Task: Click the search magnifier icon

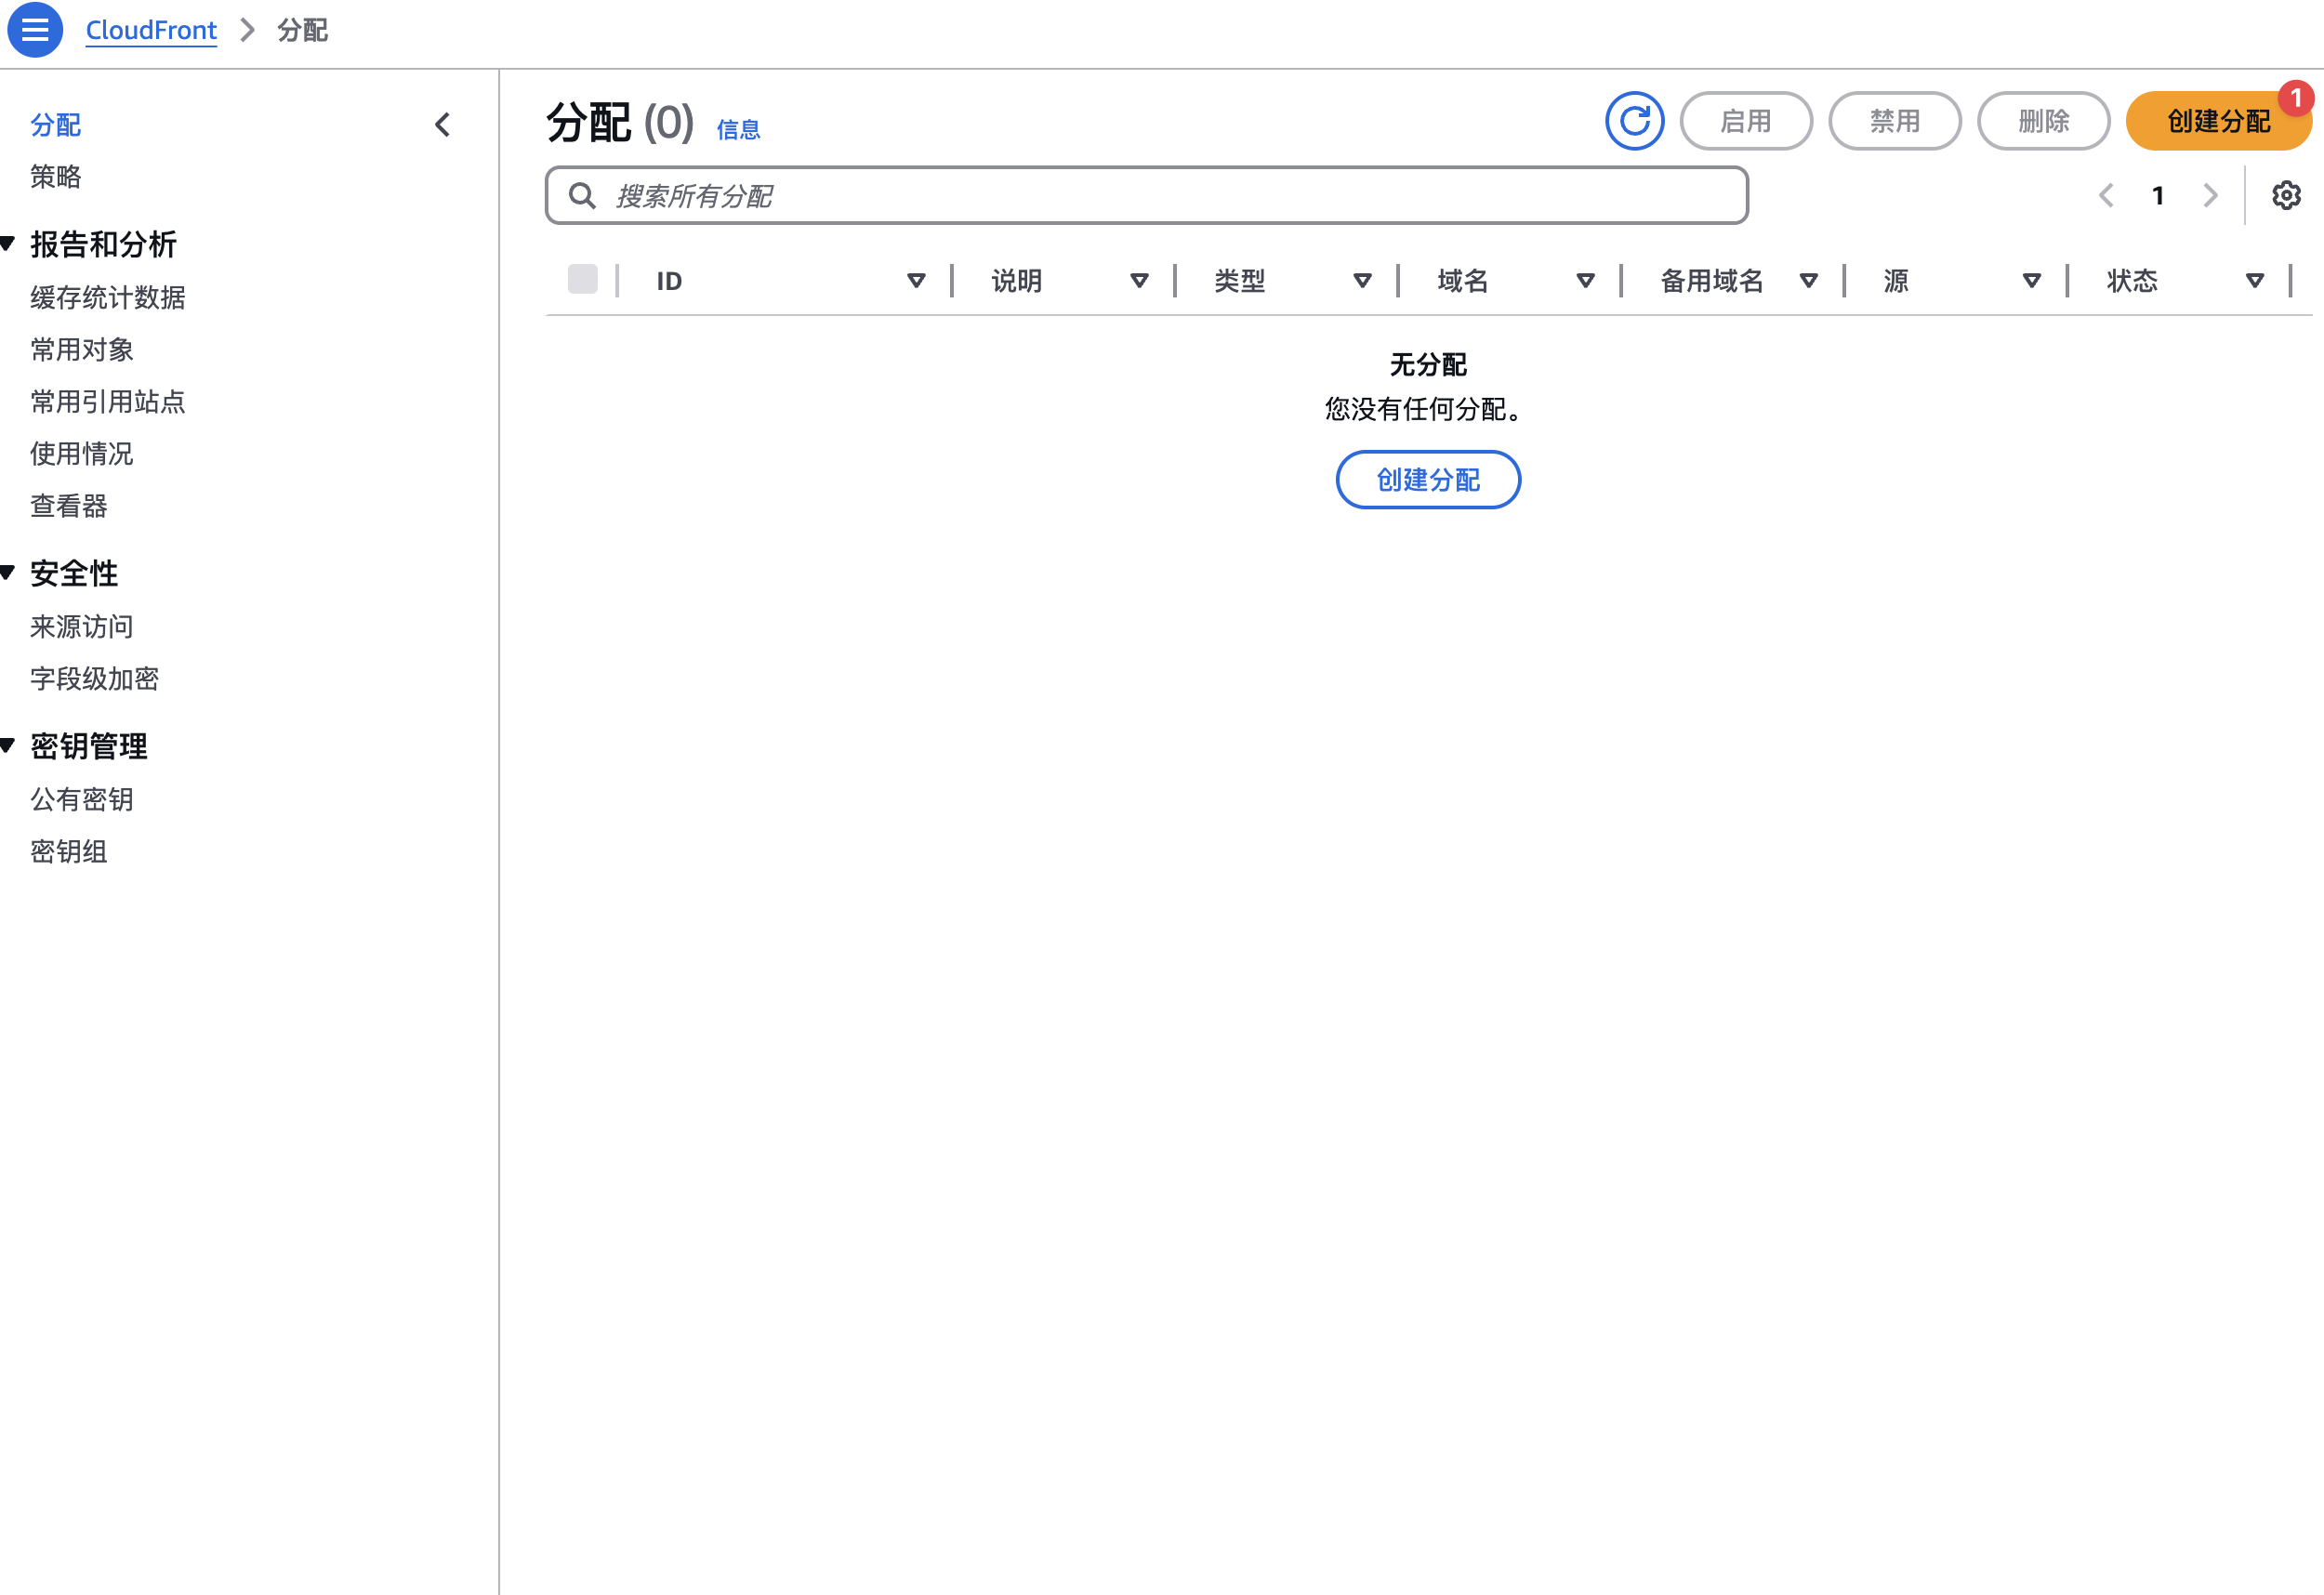Action: pos(582,195)
